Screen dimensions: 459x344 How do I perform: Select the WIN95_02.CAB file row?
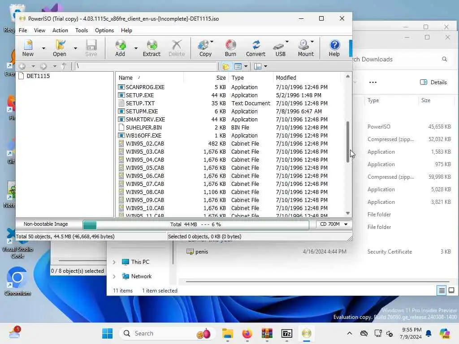(229, 144)
